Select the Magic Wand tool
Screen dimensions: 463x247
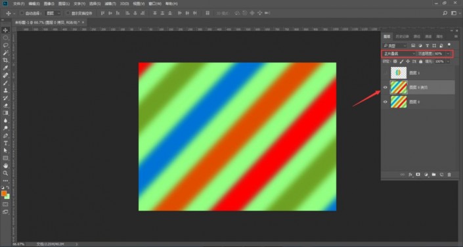tap(5, 53)
